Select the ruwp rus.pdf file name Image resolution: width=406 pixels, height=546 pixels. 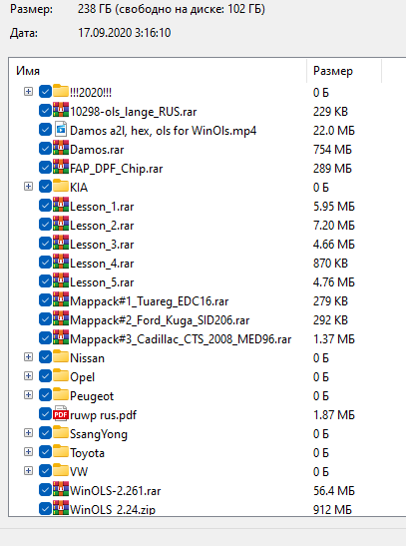103,415
